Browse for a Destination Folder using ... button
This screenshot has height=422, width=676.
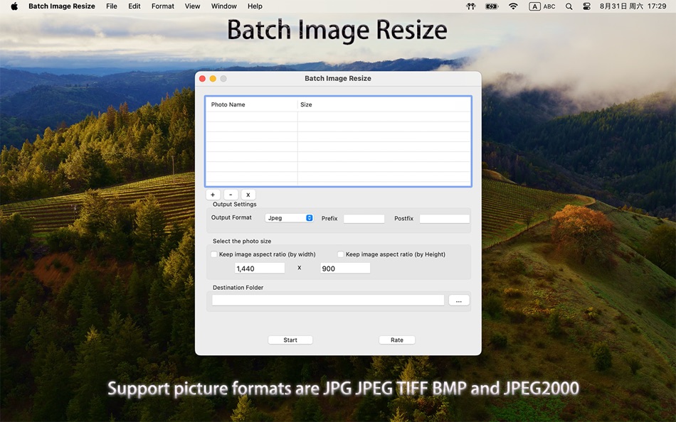coord(459,300)
